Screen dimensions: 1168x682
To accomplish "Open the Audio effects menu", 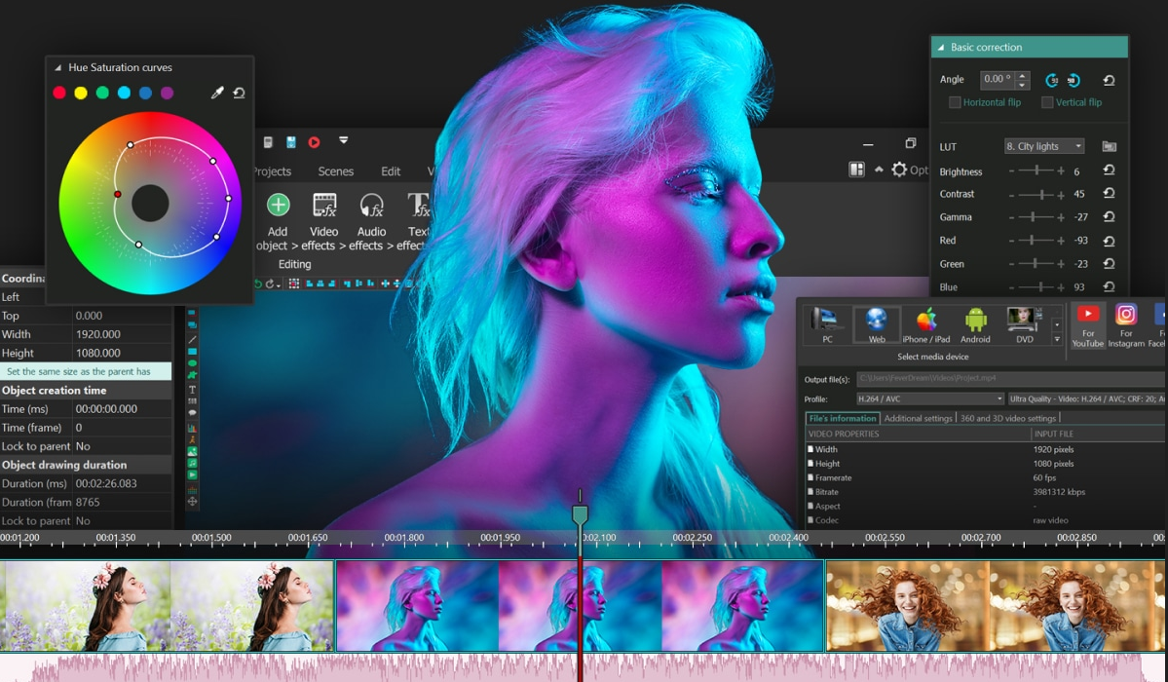I will point(371,220).
